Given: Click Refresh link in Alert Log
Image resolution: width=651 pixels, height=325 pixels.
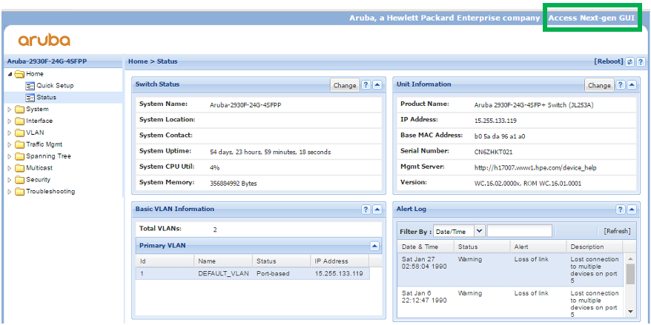Looking at the screenshot, I should 617,231.
